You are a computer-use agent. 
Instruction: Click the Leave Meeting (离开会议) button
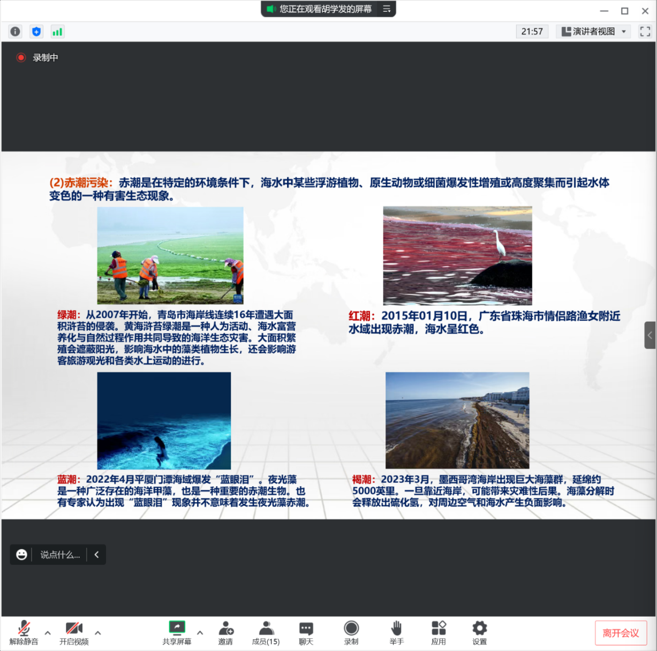tap(621, 633)
